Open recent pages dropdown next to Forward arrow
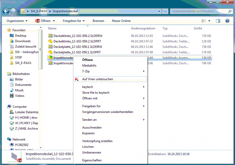 (x=18, y=11)
